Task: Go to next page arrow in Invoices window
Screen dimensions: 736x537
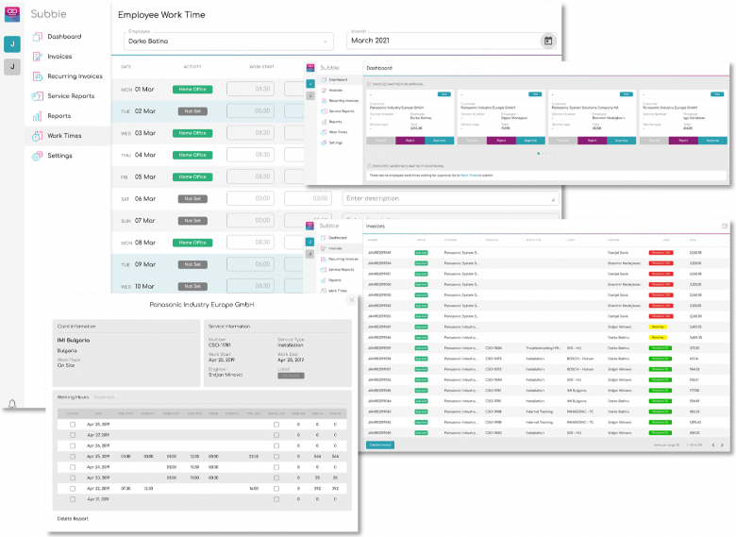Action: click(x=722, y=445)
